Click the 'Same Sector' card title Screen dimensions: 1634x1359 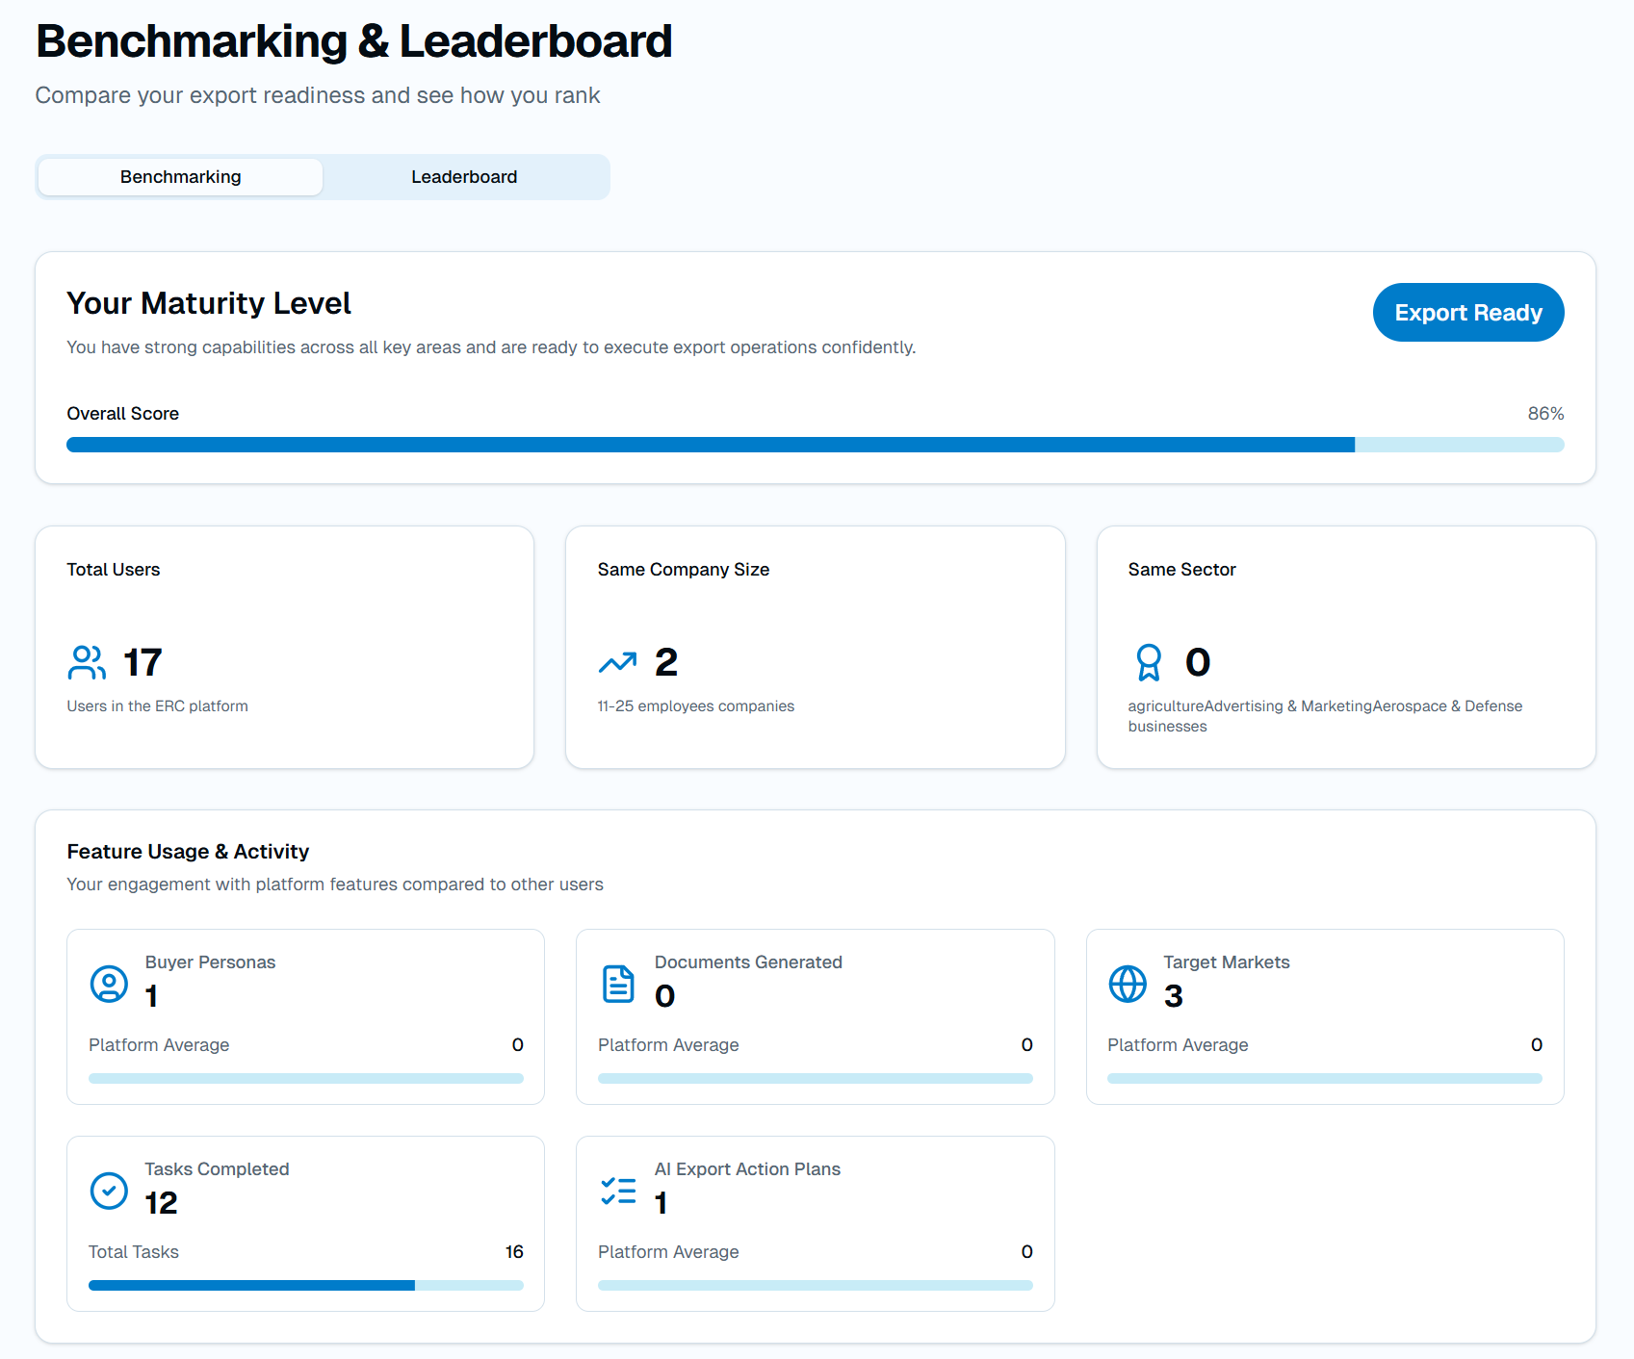click(x=1182, y=570)
